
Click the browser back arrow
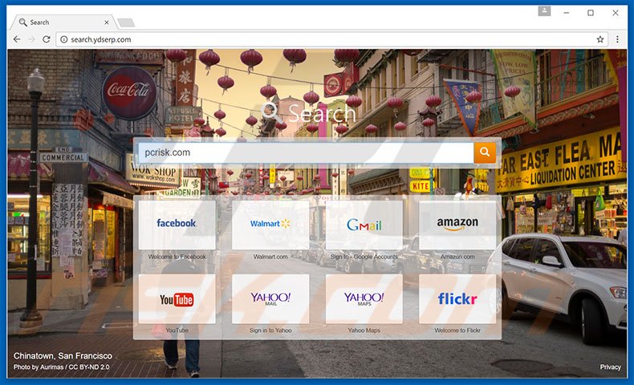[x=17, y=39]
